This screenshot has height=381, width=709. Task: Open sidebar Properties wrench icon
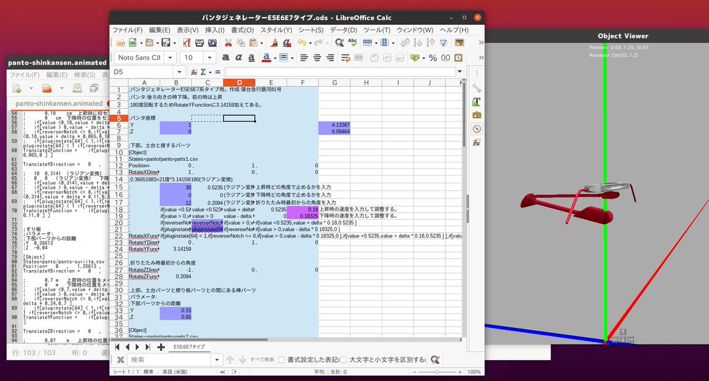pos(477,87)
